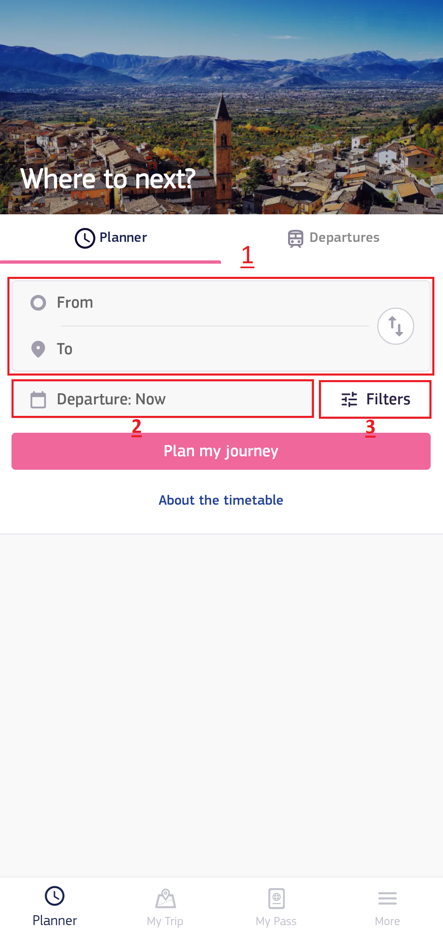Open My Pass from the bottom bar
This screenshot has height=935, width=443.
[276, 907]
